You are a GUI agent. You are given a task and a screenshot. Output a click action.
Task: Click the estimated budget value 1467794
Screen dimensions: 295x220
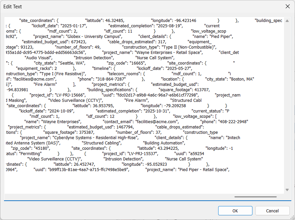[125, 127]
